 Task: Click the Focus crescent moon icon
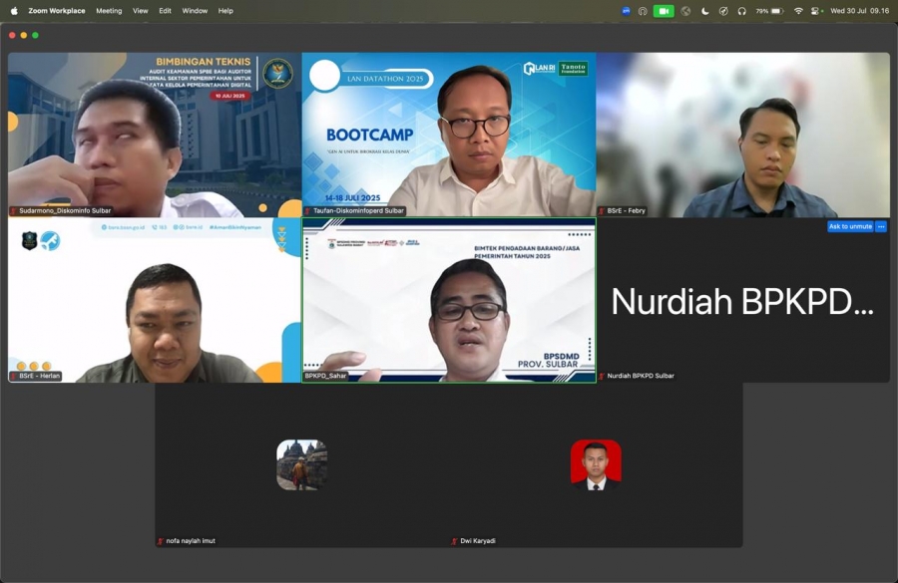coord(705,11)
